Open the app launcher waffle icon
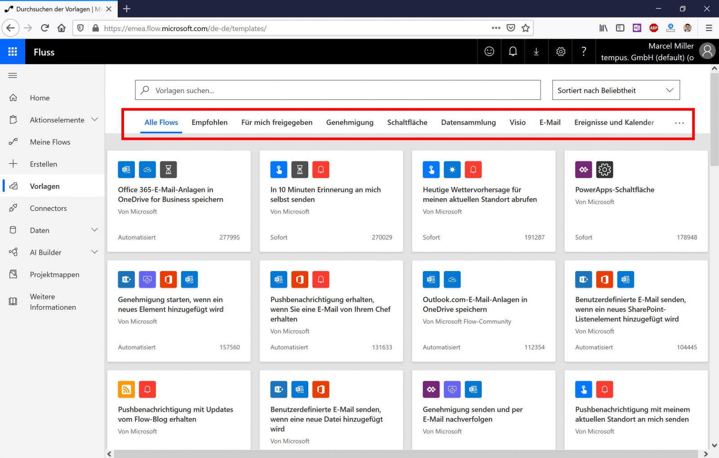 click(13, 51)
